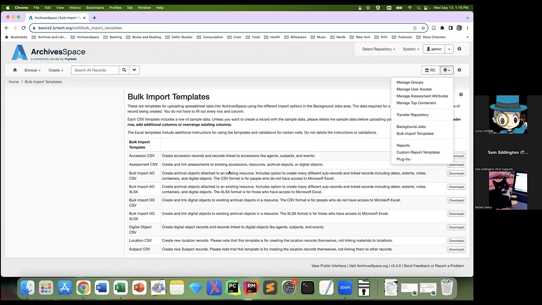Select Manage Assessment Attributes
542x305 pixels.
422,96
